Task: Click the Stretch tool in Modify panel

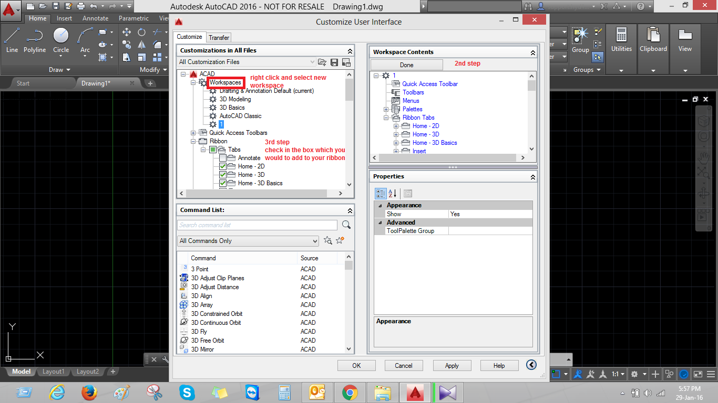Action: [127, 57]
